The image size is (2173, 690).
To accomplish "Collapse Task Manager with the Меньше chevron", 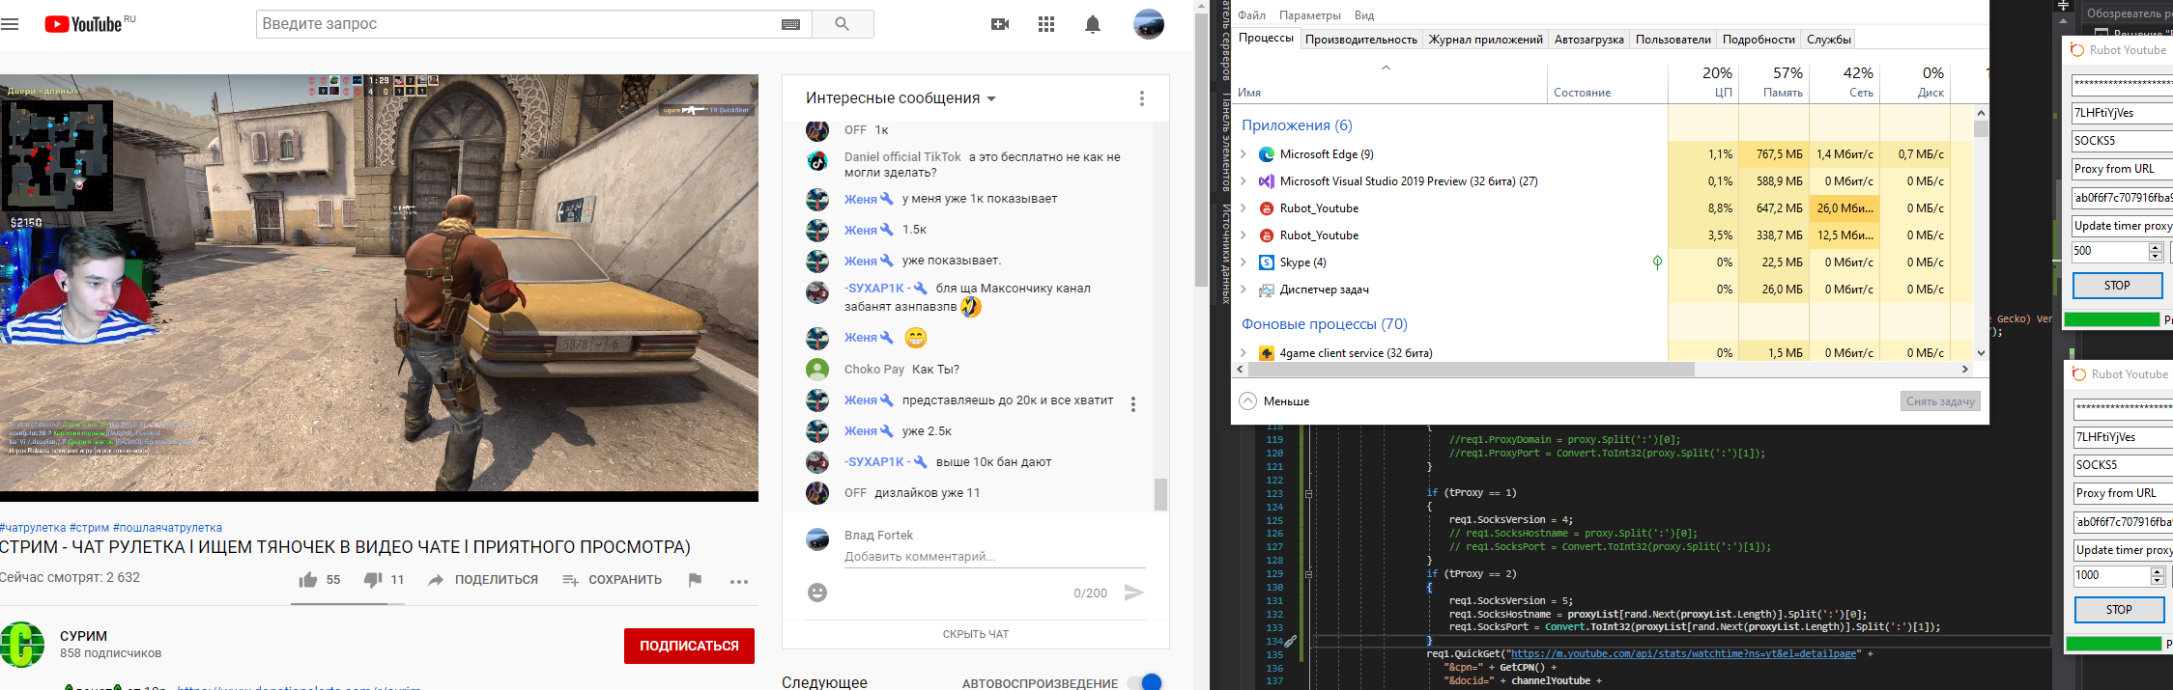I will point(1248,401).
